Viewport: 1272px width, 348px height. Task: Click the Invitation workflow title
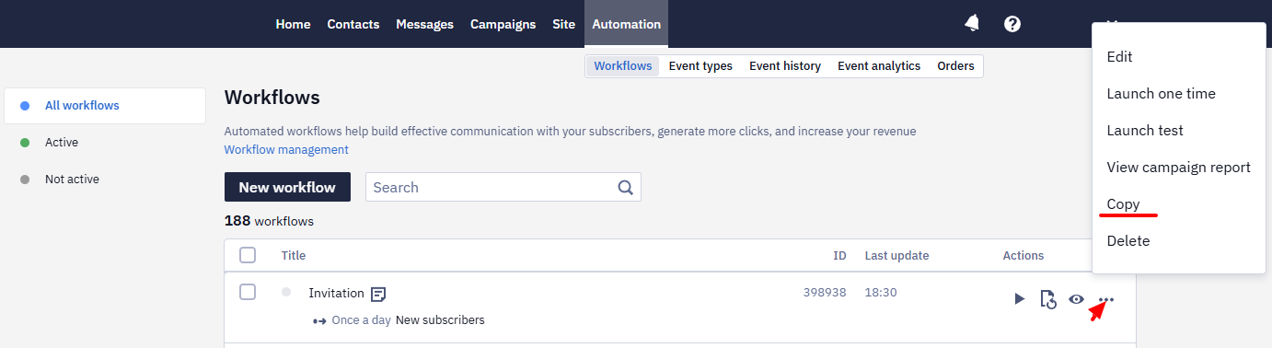point(337,293)
